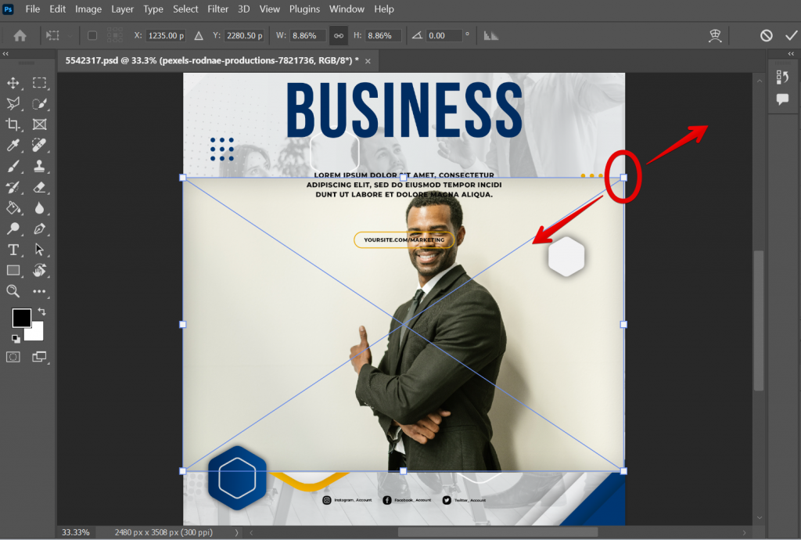
Task: Select the Clone Stamp tool
Action: (39, 166)
